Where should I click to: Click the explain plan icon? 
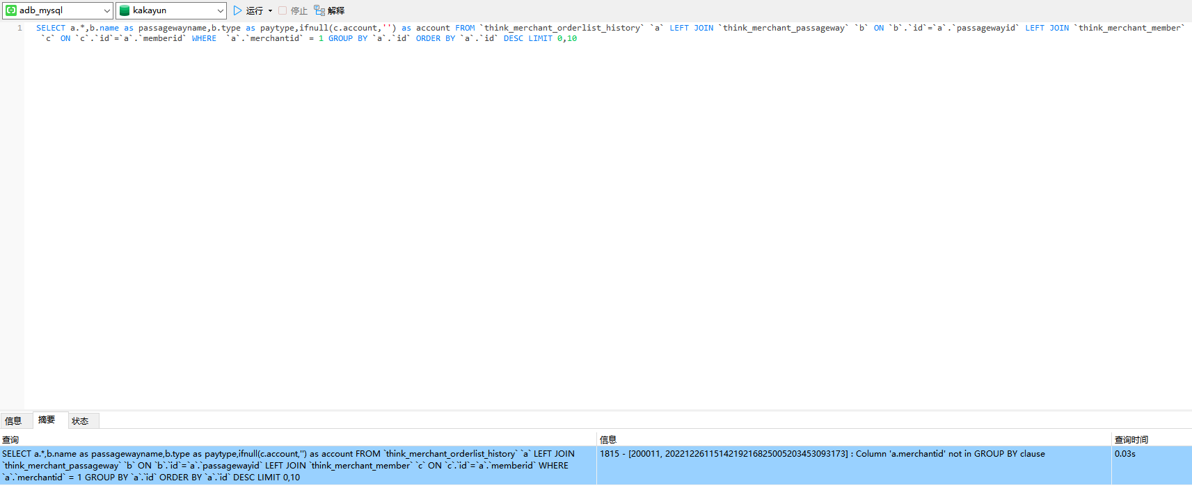point(319,10)
